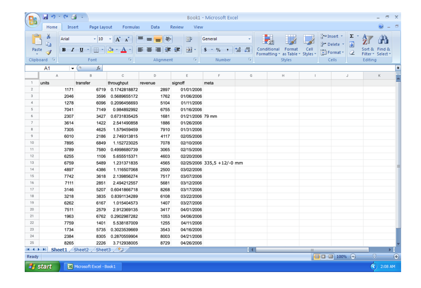This screenshot has width=421, height=288.
Task: Toggle Align Text Left
Action: pos(141,50)
